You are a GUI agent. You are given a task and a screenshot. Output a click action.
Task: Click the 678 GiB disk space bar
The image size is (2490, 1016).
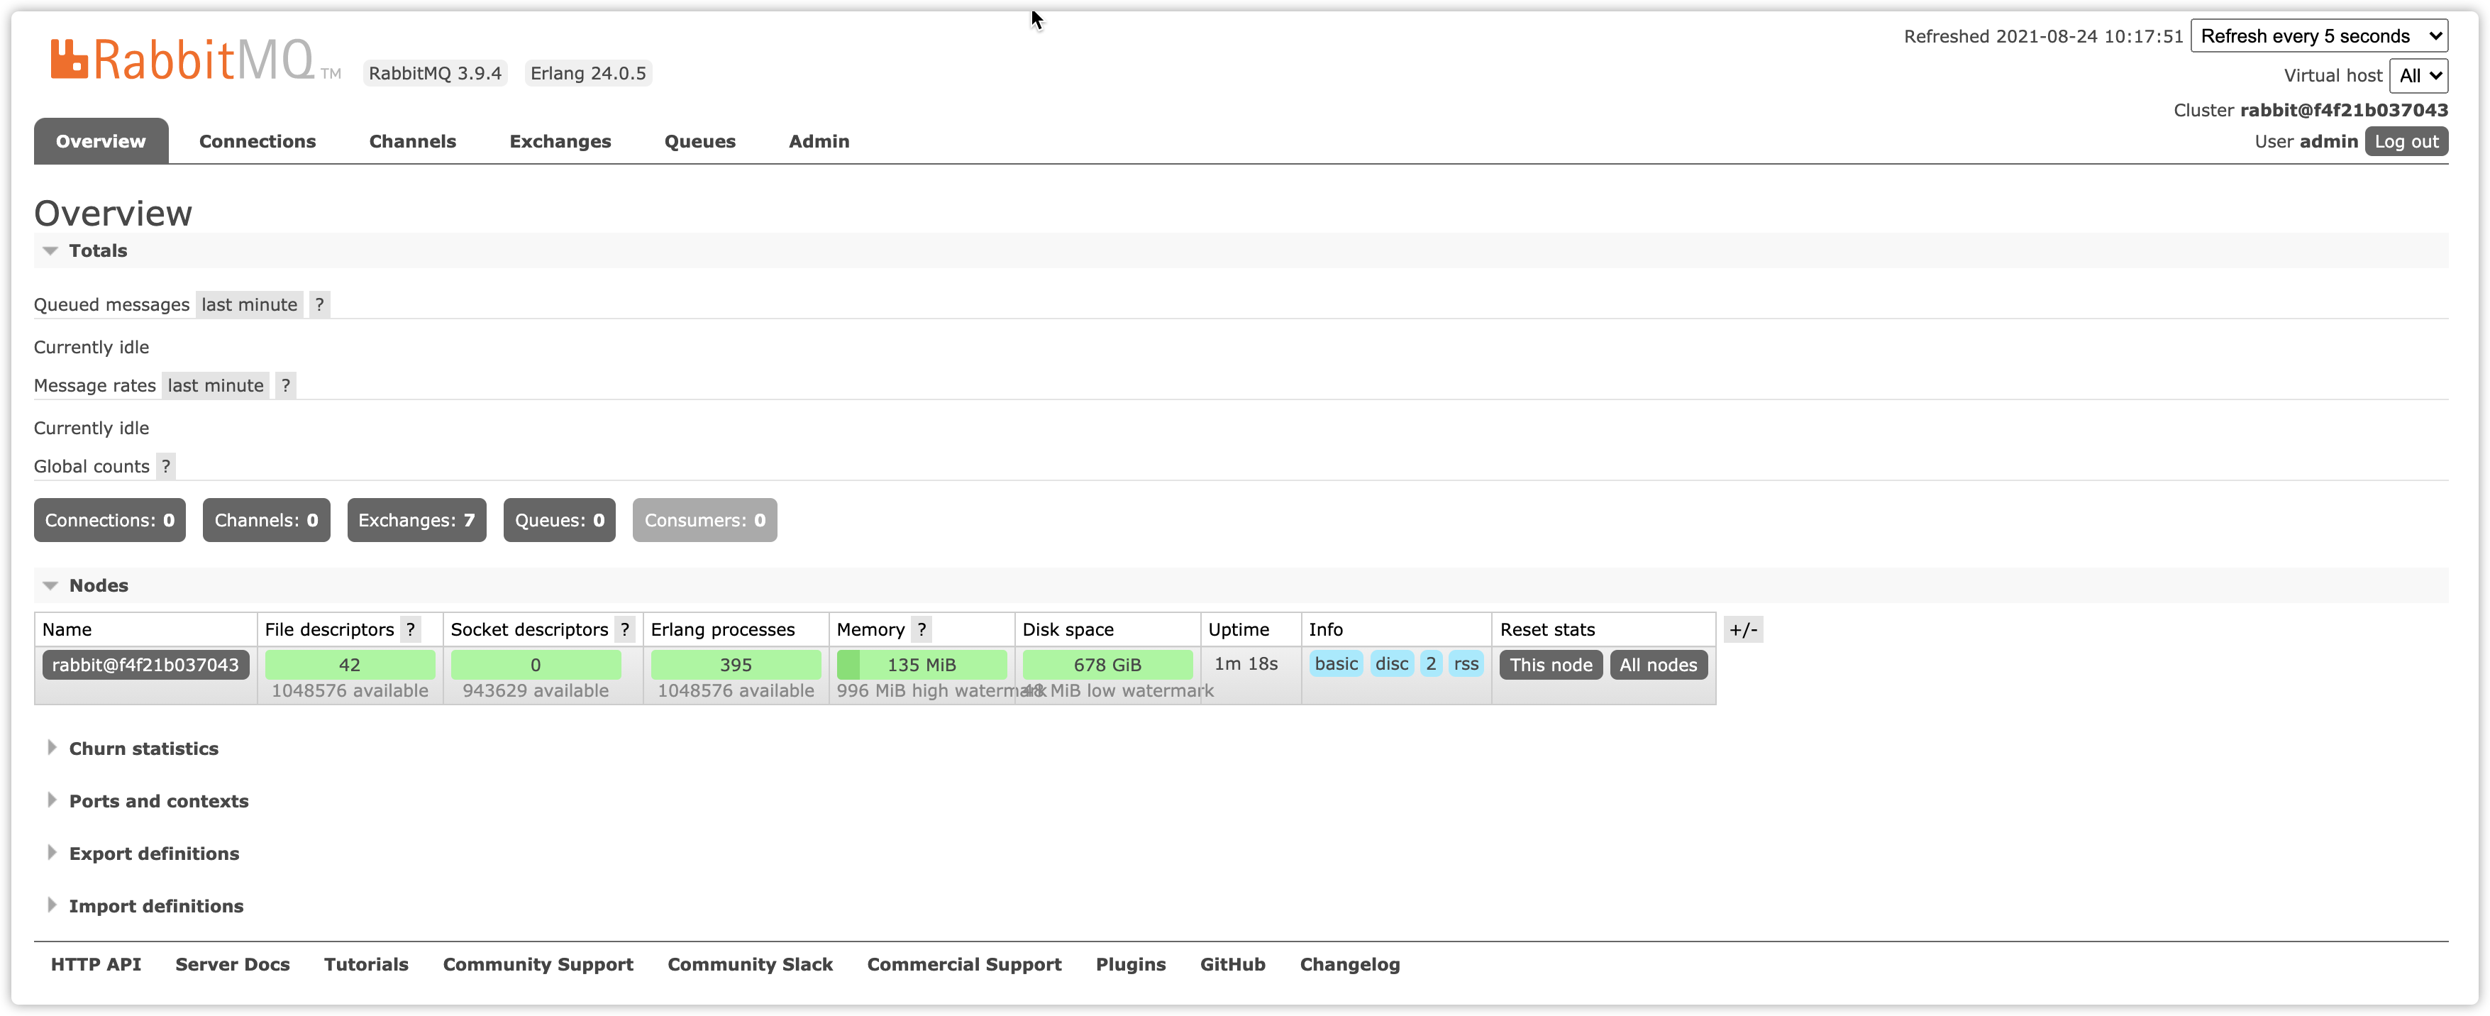point(1107,665)
